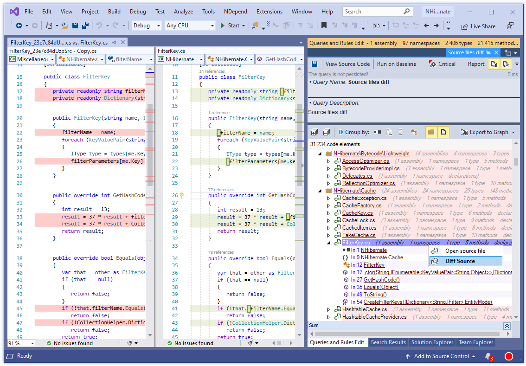Close the Source files diff query tab
526x366 pixels.
pyautogui.click(x=496, y=53)
